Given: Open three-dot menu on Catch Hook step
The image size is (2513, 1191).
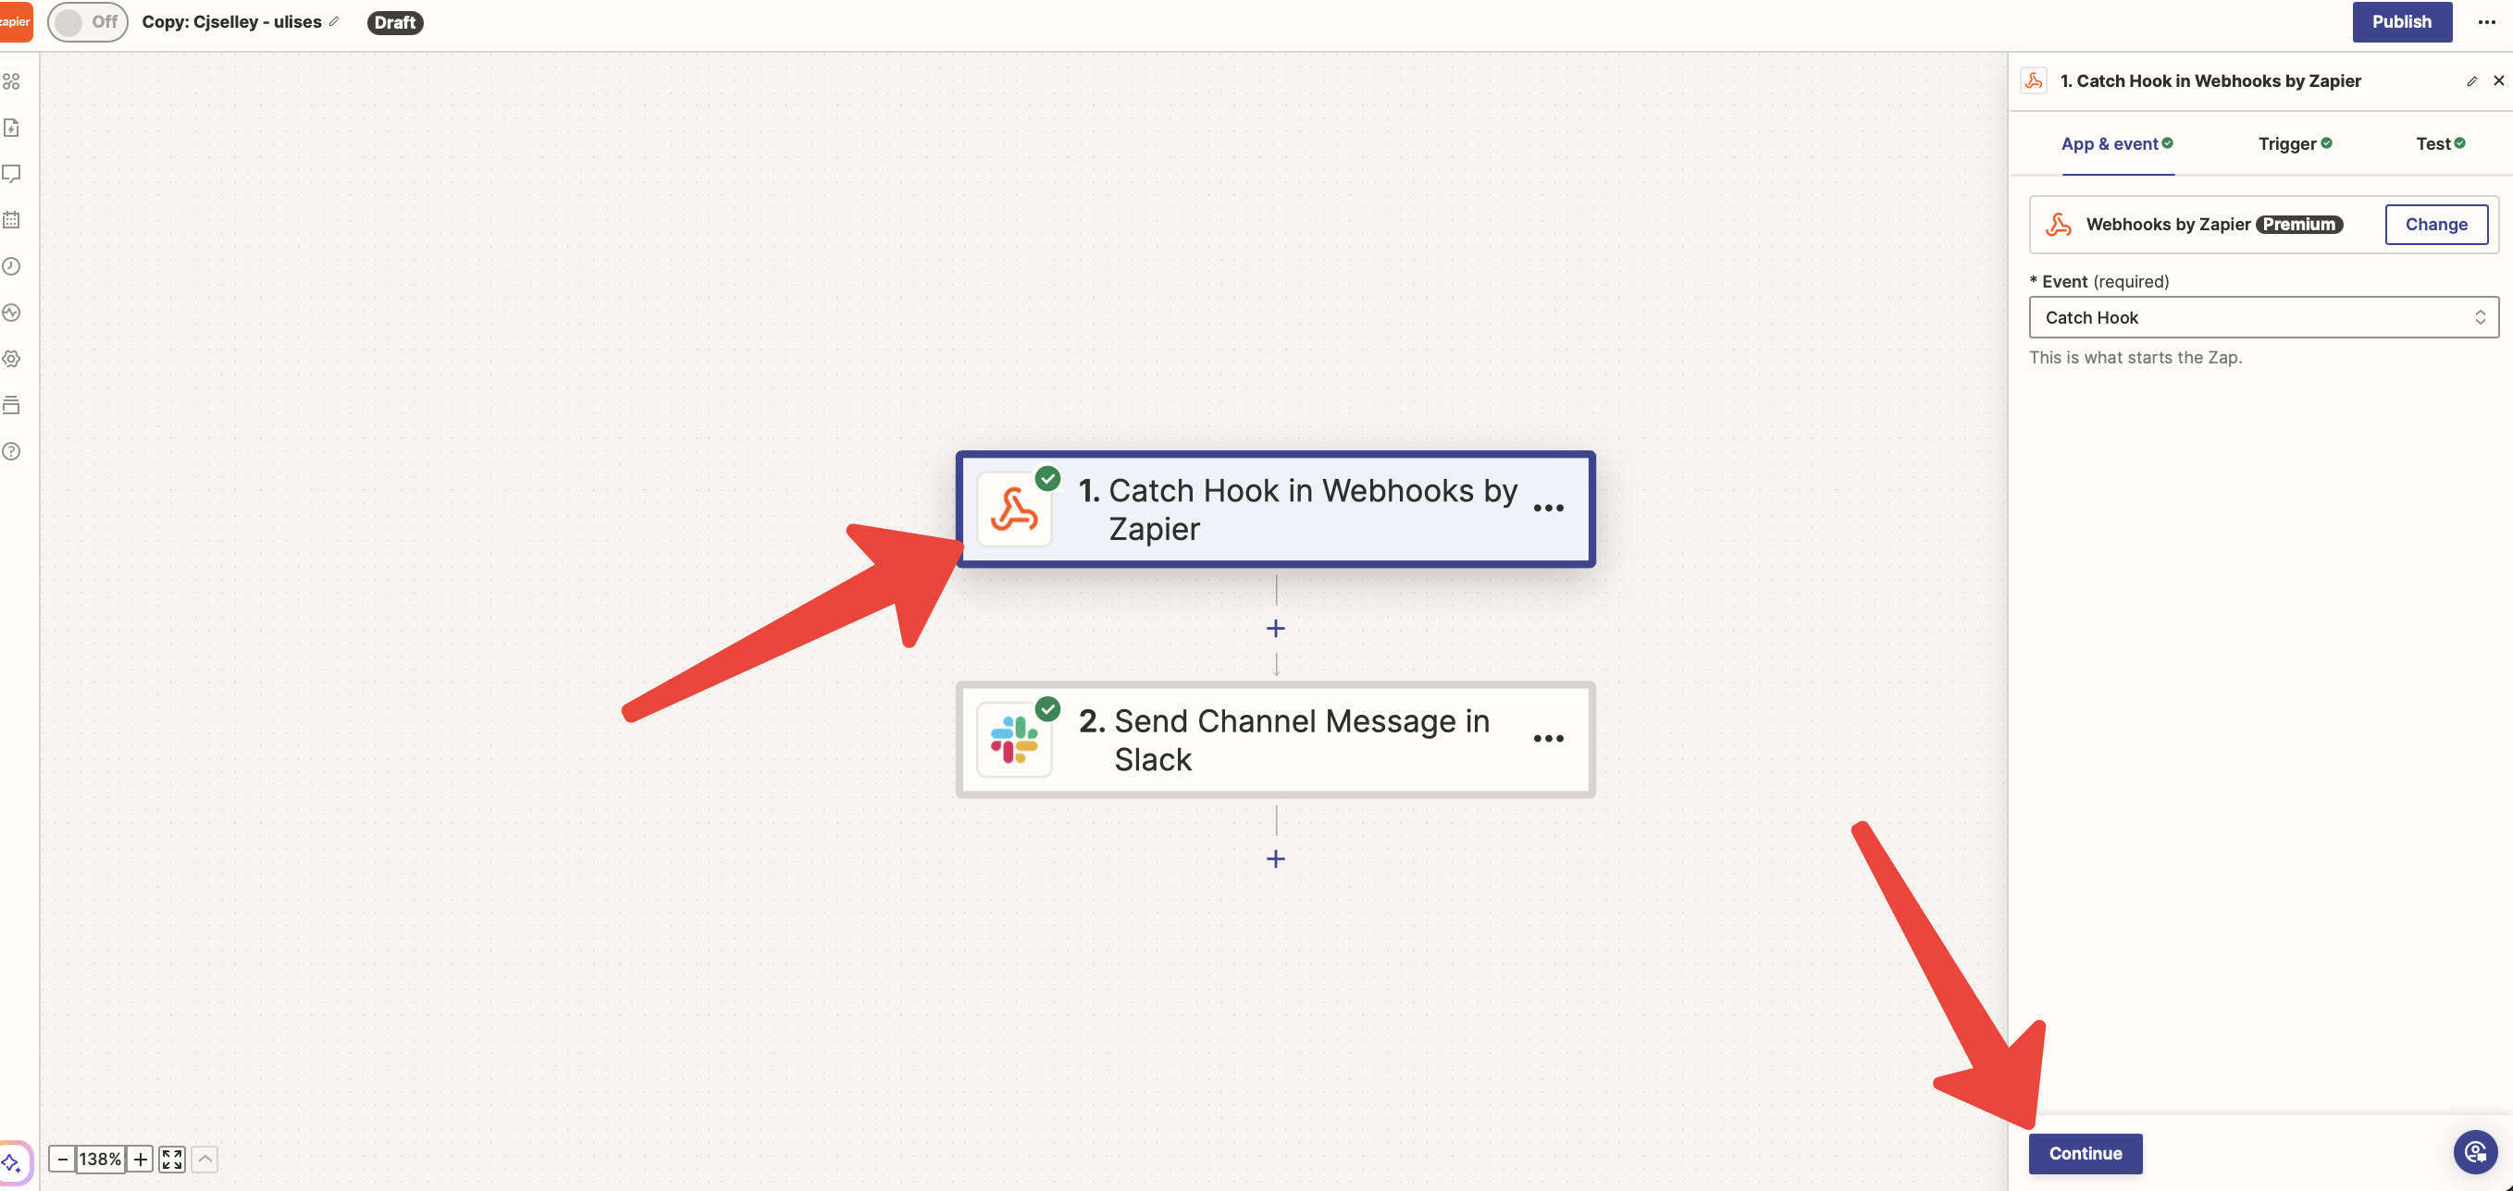Looking at the screenshot, I should click(x=1548, y=509).
